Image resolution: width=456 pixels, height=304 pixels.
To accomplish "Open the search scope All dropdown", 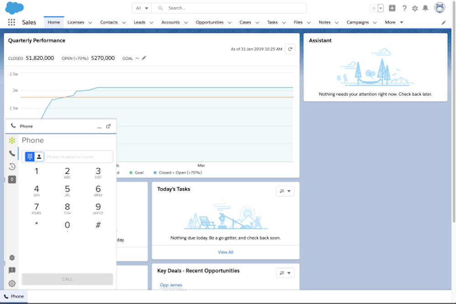I will tap(142, 8).
